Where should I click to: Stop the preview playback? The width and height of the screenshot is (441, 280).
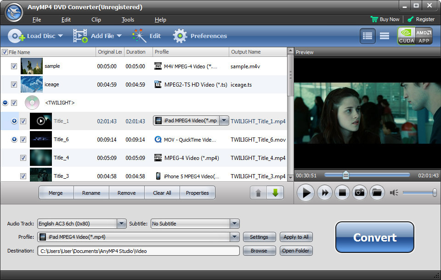click(342, 193)
